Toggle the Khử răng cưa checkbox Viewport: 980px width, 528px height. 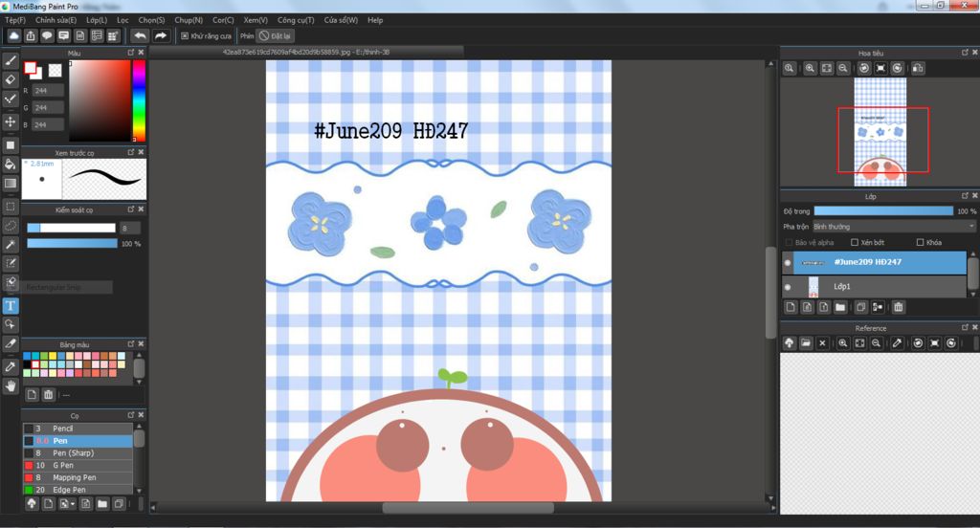click(185, 36)
